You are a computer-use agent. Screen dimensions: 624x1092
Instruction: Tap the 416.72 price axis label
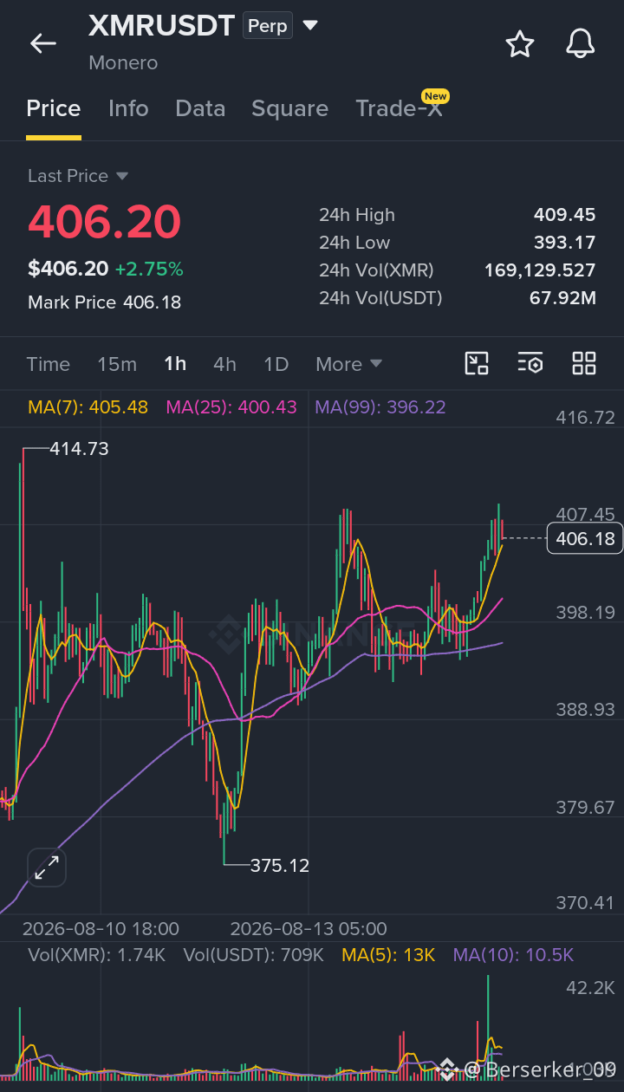585,418
